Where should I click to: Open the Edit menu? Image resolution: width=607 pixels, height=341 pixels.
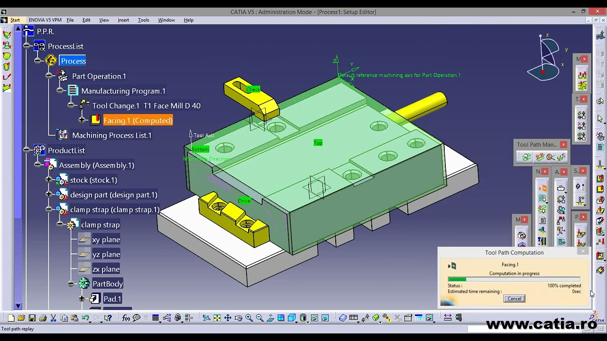[86, 20]
